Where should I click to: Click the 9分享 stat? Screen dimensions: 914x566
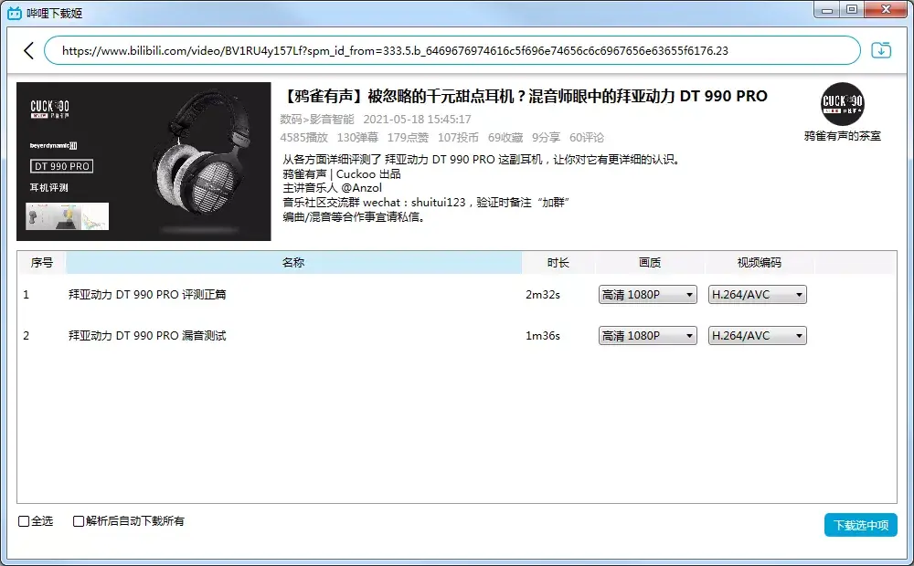tap(547, 138)
